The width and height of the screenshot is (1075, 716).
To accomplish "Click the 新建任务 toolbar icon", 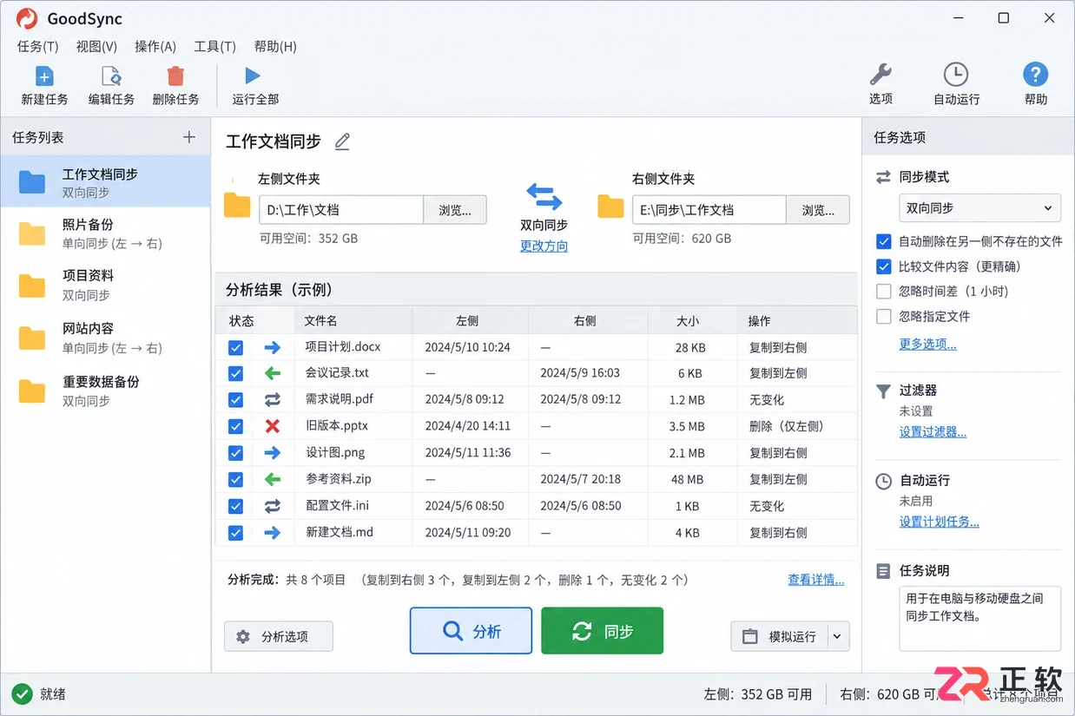I will coord(44,76).
